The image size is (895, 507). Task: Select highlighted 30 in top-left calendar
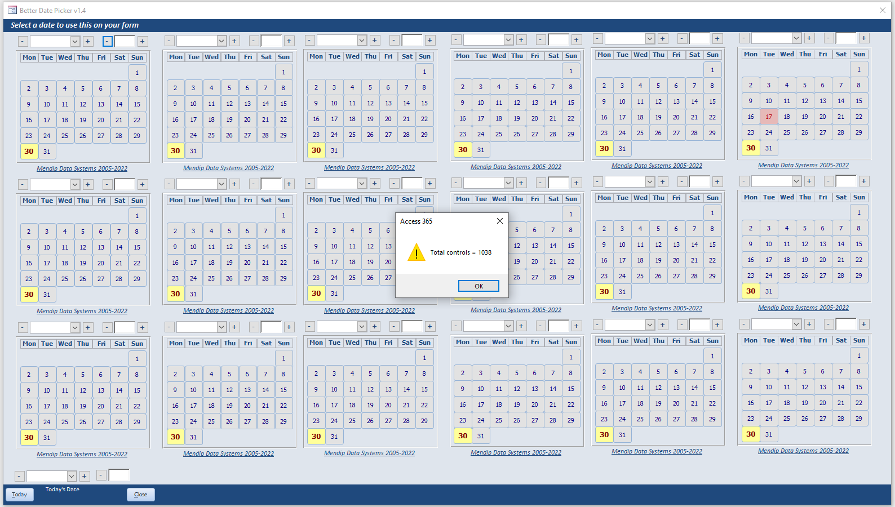click(29, 152)
